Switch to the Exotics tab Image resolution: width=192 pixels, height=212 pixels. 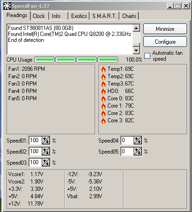[x=79, y=16]
